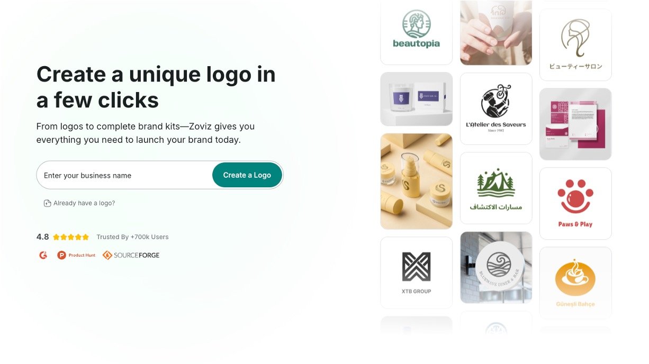Click the upload icon beside Already have a logo
This screenshot has height=364, width=649.
pos(47,203)
